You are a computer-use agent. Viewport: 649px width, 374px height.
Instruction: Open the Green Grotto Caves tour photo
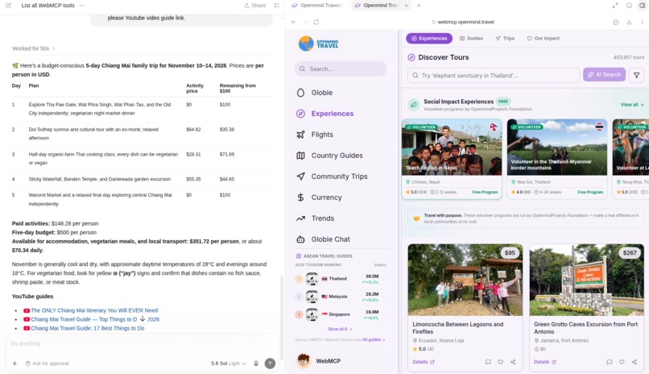tap(586, 280)
